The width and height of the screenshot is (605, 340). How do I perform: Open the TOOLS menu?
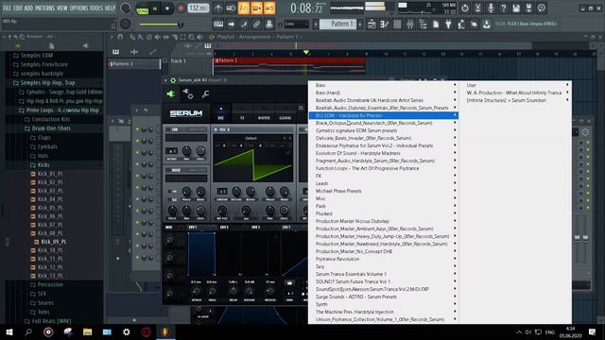click(x=96, y=8)
